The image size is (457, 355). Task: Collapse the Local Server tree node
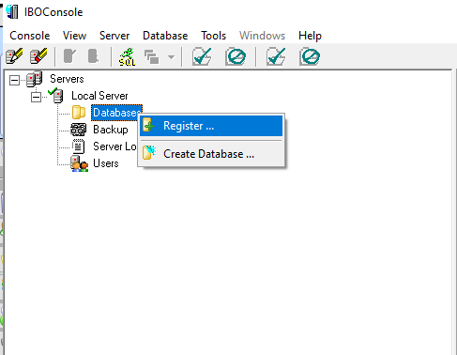[x=36, y=97]
